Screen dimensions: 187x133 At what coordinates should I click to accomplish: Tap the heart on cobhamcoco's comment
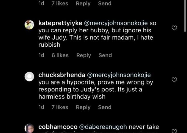click(x=174, y=131)
